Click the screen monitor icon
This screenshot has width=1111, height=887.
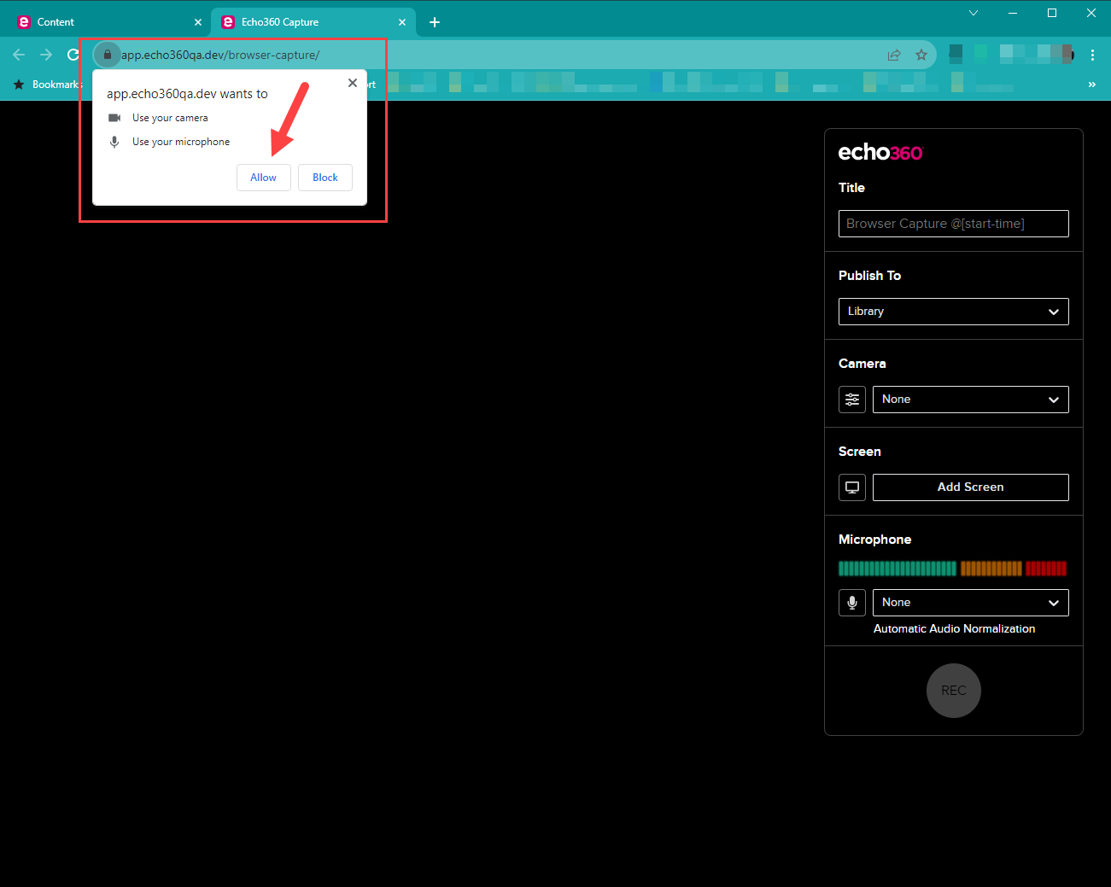(x=852, y=487)
